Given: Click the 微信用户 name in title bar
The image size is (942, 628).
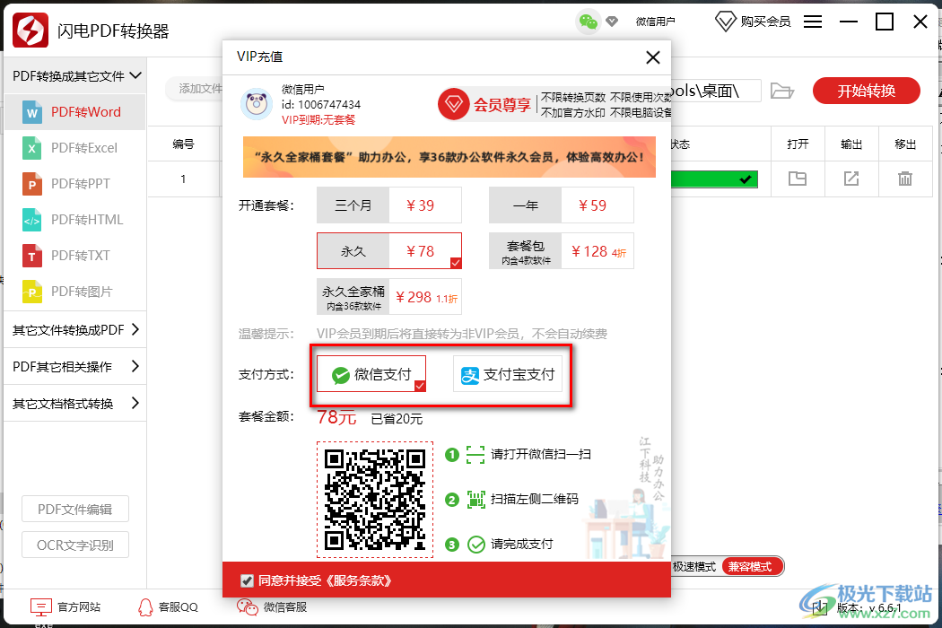Looking at the screenshot, I should [656, 22].
